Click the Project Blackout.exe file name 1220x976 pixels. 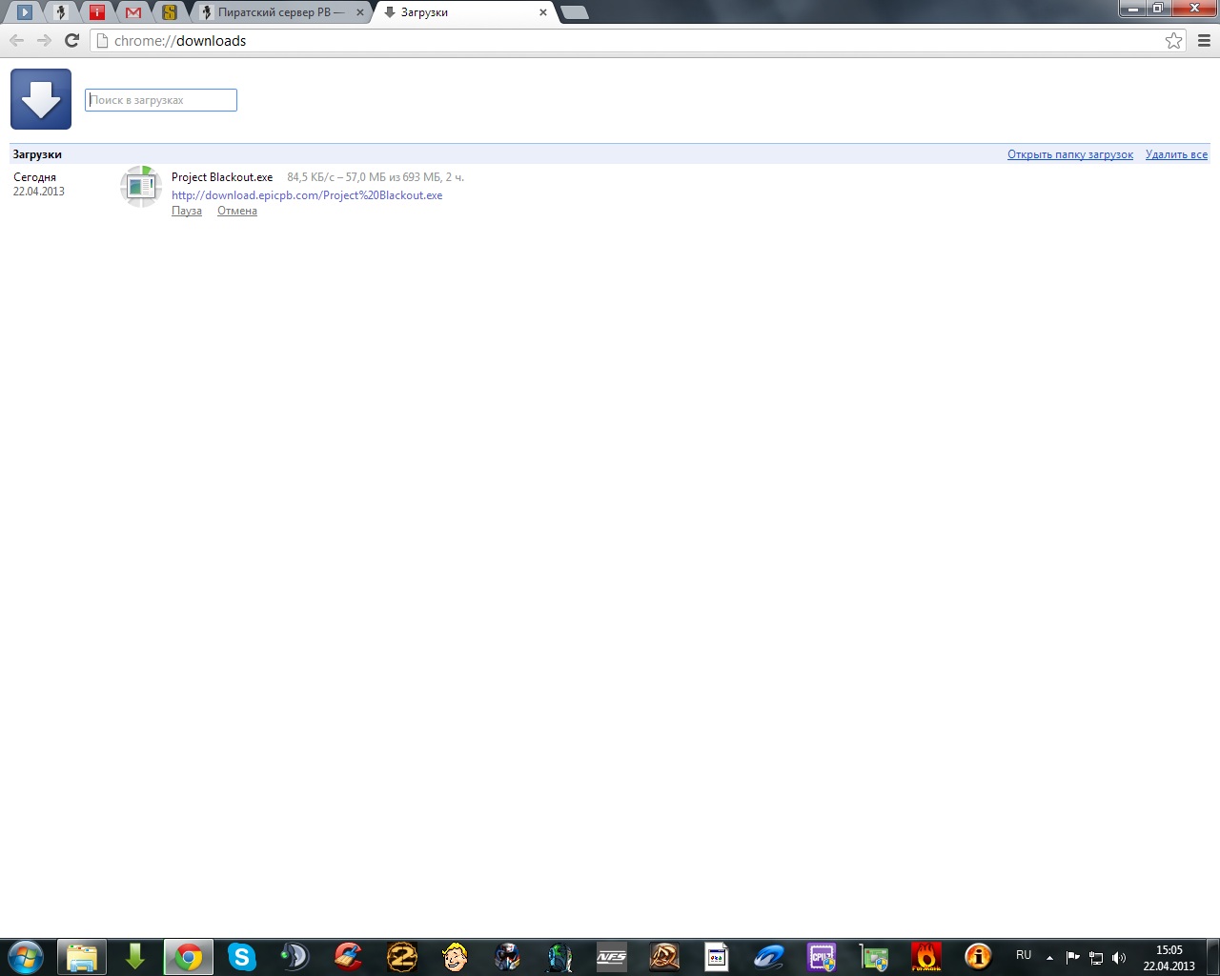point(222,177)
